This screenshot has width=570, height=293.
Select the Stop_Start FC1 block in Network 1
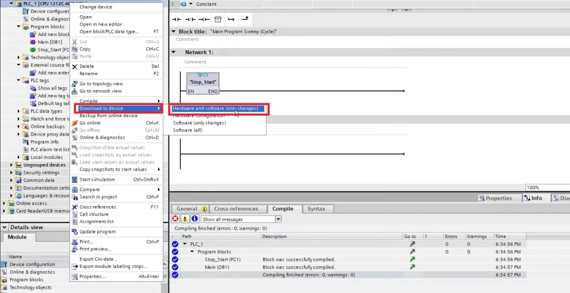[x=203, y=83]
